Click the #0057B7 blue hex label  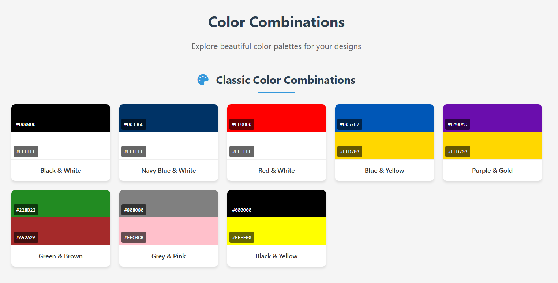[350, 124]
